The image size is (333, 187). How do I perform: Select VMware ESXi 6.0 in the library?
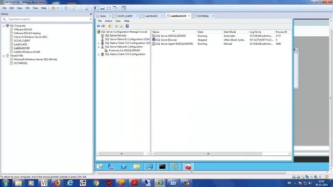pyautogui.click(x=23, y=30)
